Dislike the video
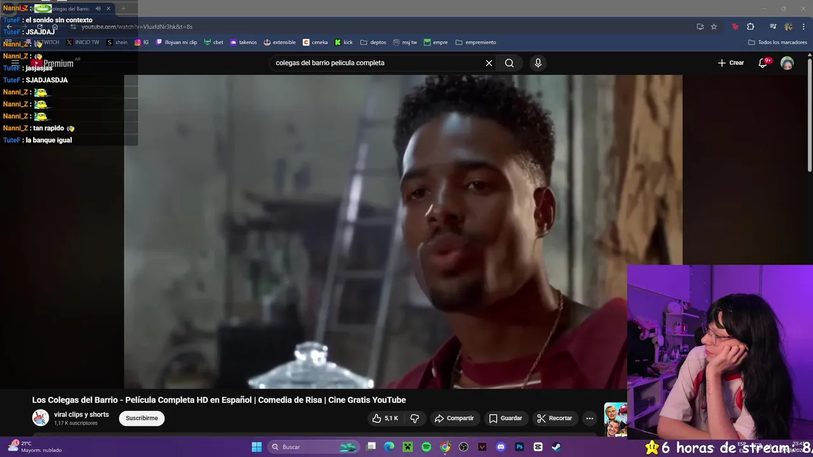Image resolution: width=813 pixels, height=457 pixels. (x=415, y=418)
